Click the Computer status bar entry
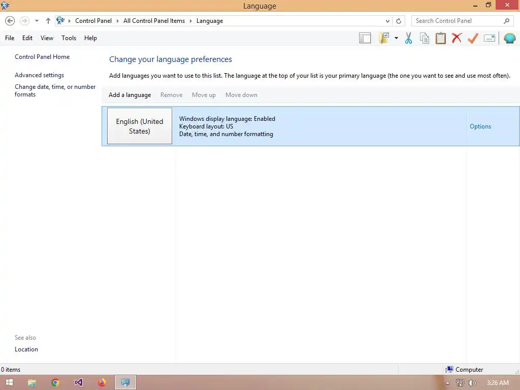This screenshot has height=390, width=520. [464, 370]
